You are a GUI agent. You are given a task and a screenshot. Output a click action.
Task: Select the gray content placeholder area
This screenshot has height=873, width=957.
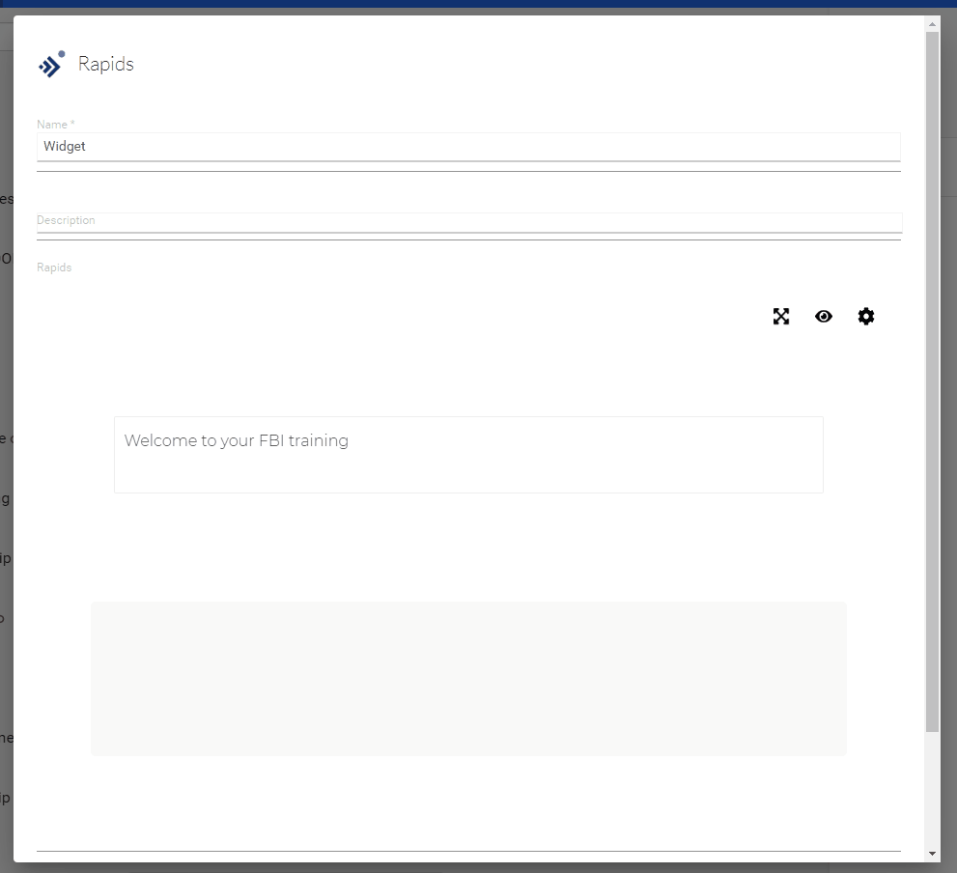(468, 678)
